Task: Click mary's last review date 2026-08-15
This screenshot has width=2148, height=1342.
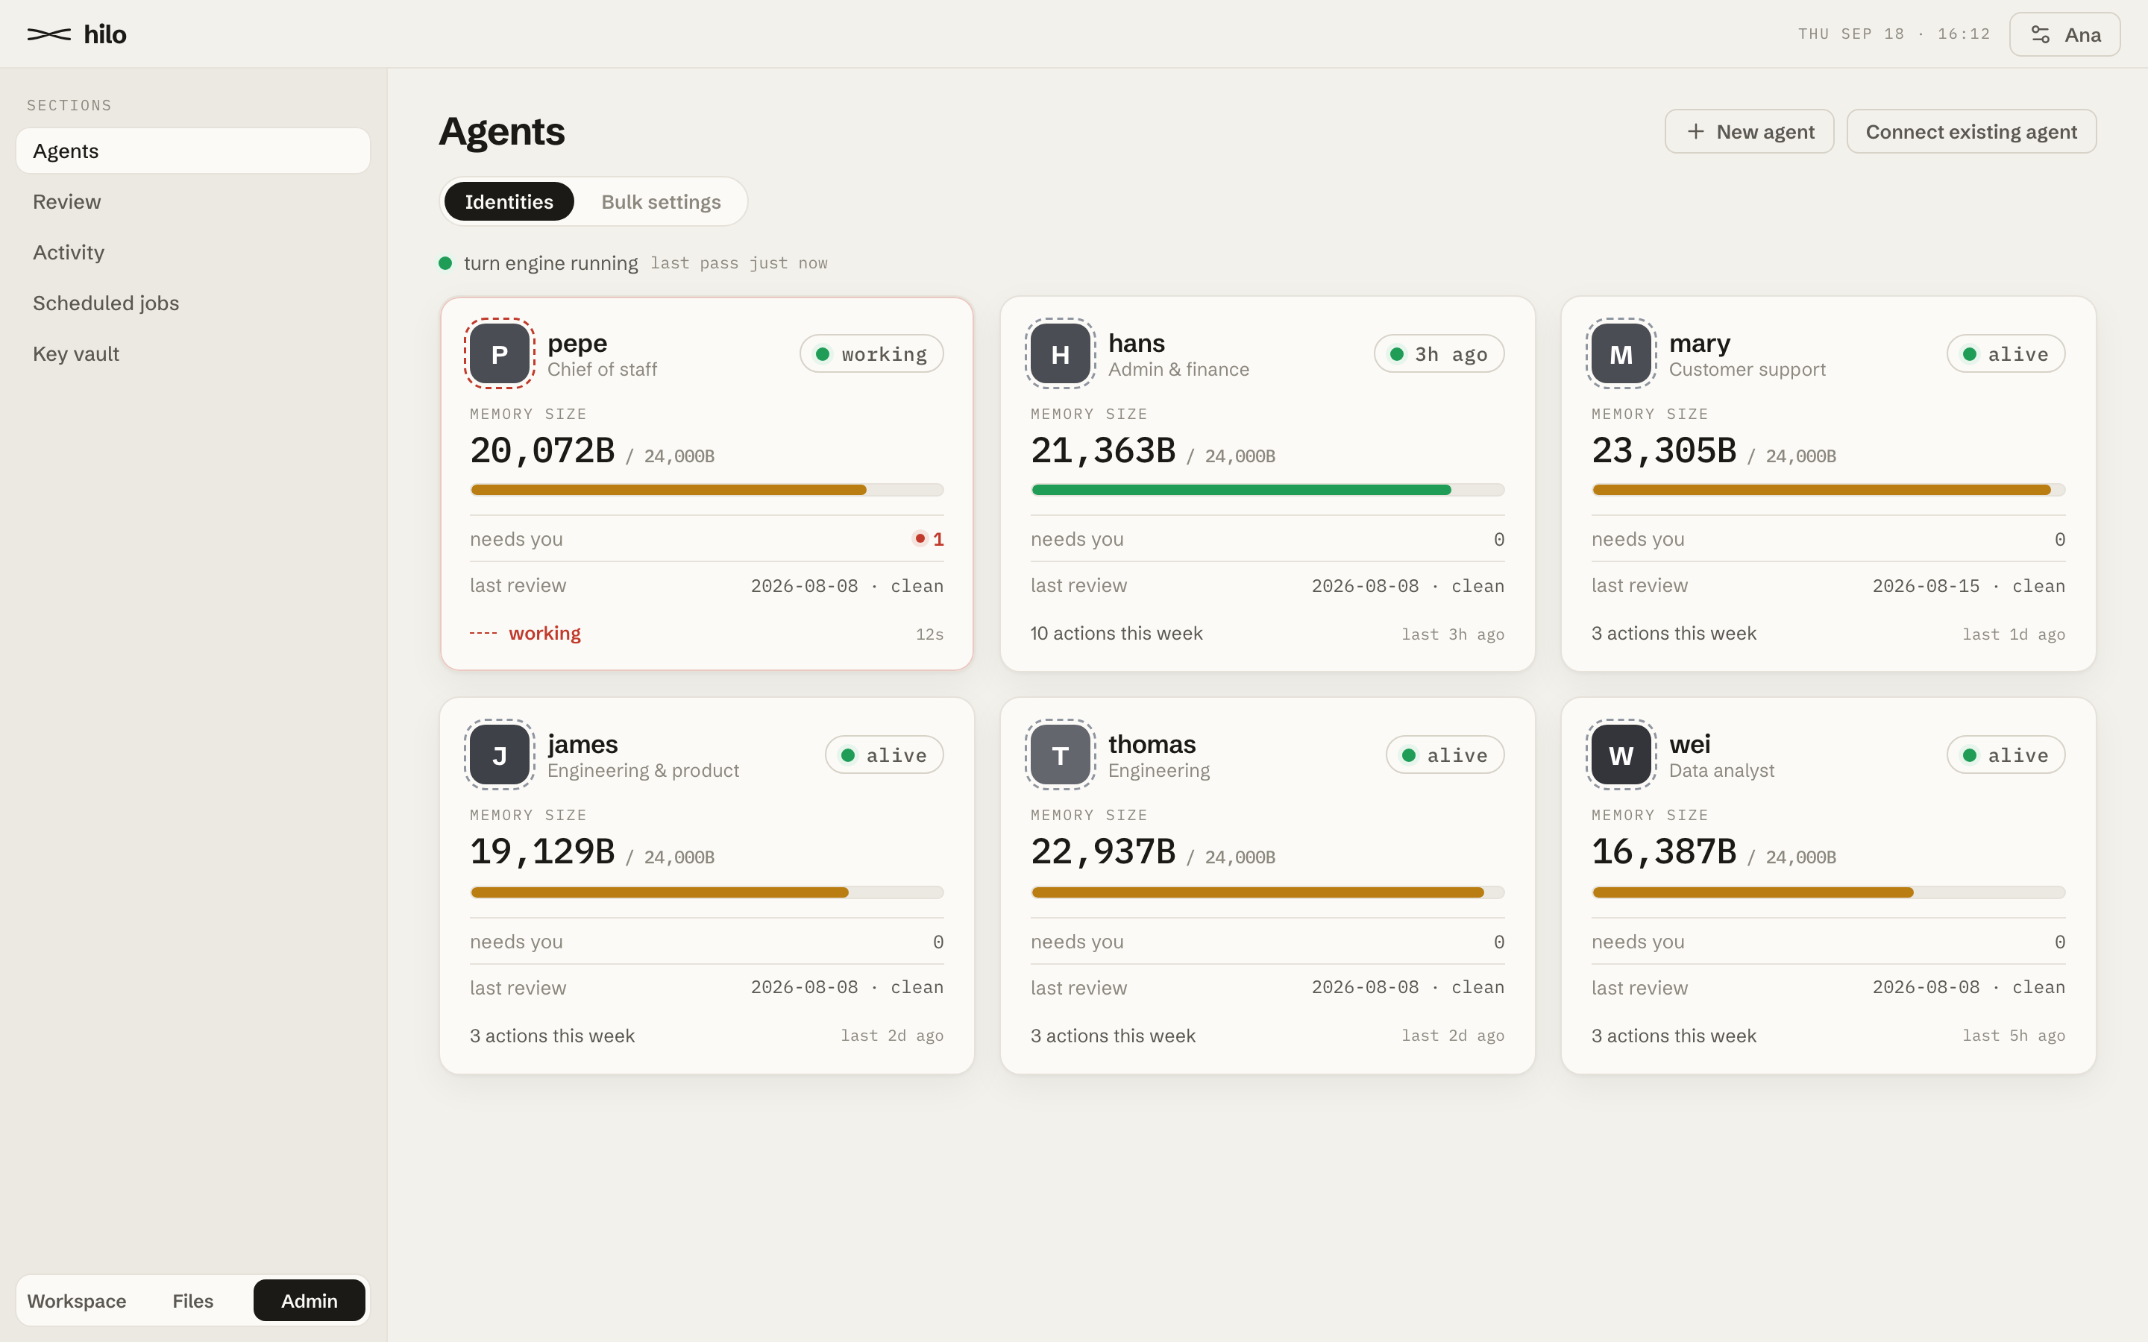Action: pyautogui.click(x=1925, y=586)
